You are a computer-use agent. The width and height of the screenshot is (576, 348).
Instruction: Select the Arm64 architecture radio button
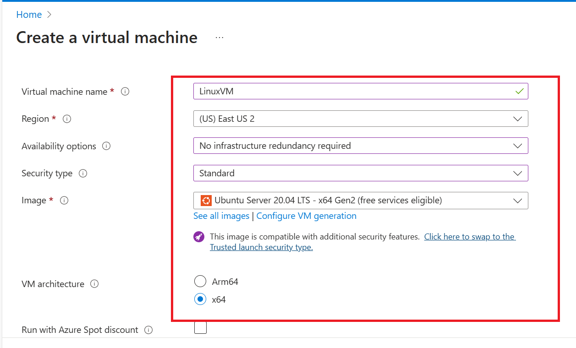200,281
